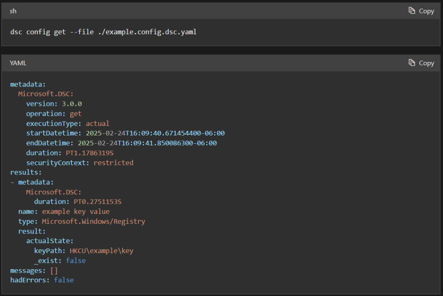Click 'name: example key value' line
This screenshot has height=296, width=443.
pos(64,212)
